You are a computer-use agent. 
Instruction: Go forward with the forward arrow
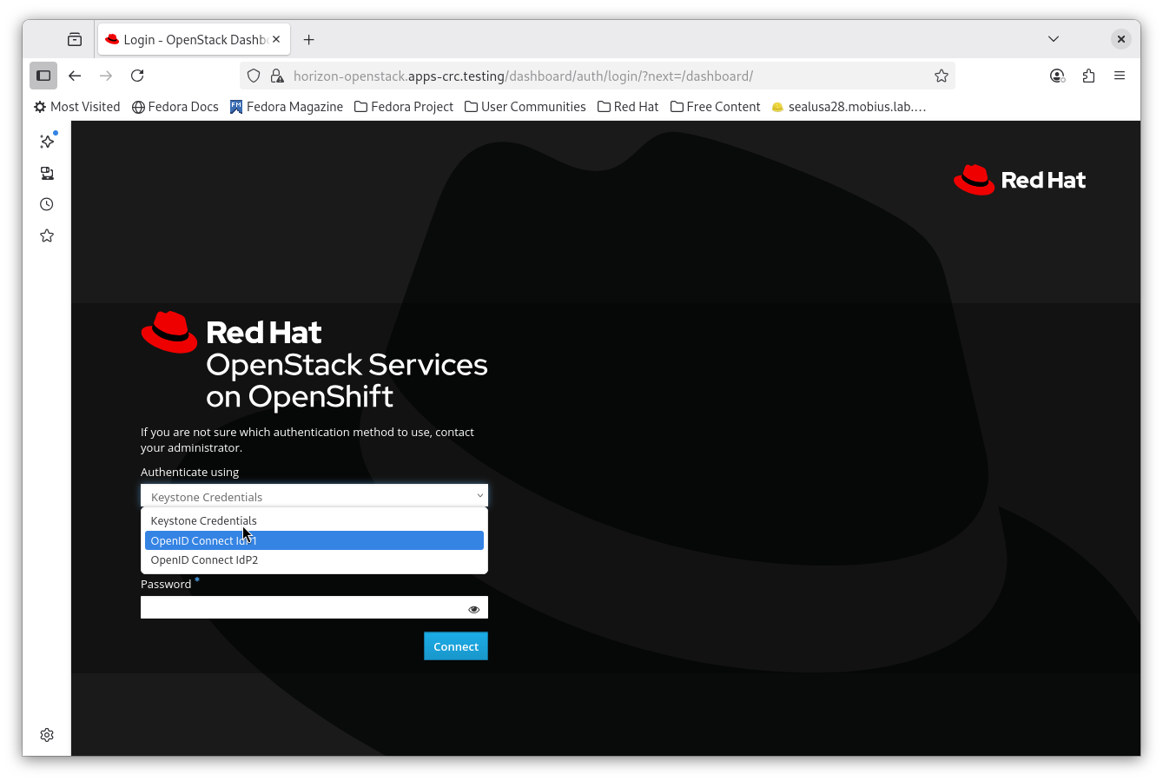(106, 76)
